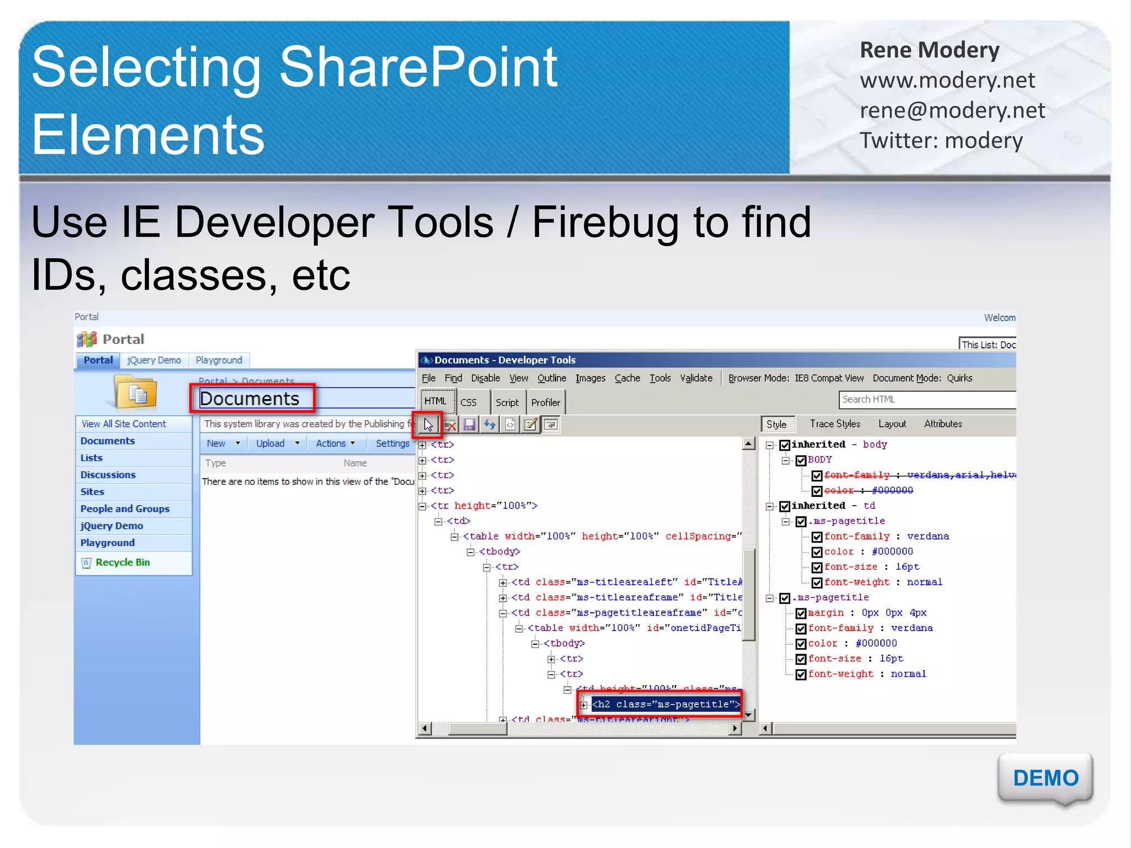Collapse the table width="100%" height node
The width and height of the screenshot is (1131, 848).
[x=454, y=537]
